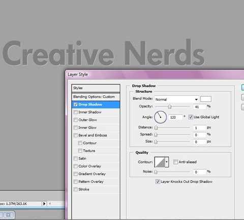This screenshot has width=244, height=220.
Task: Click the Spread value field
Action: (199, 135)
